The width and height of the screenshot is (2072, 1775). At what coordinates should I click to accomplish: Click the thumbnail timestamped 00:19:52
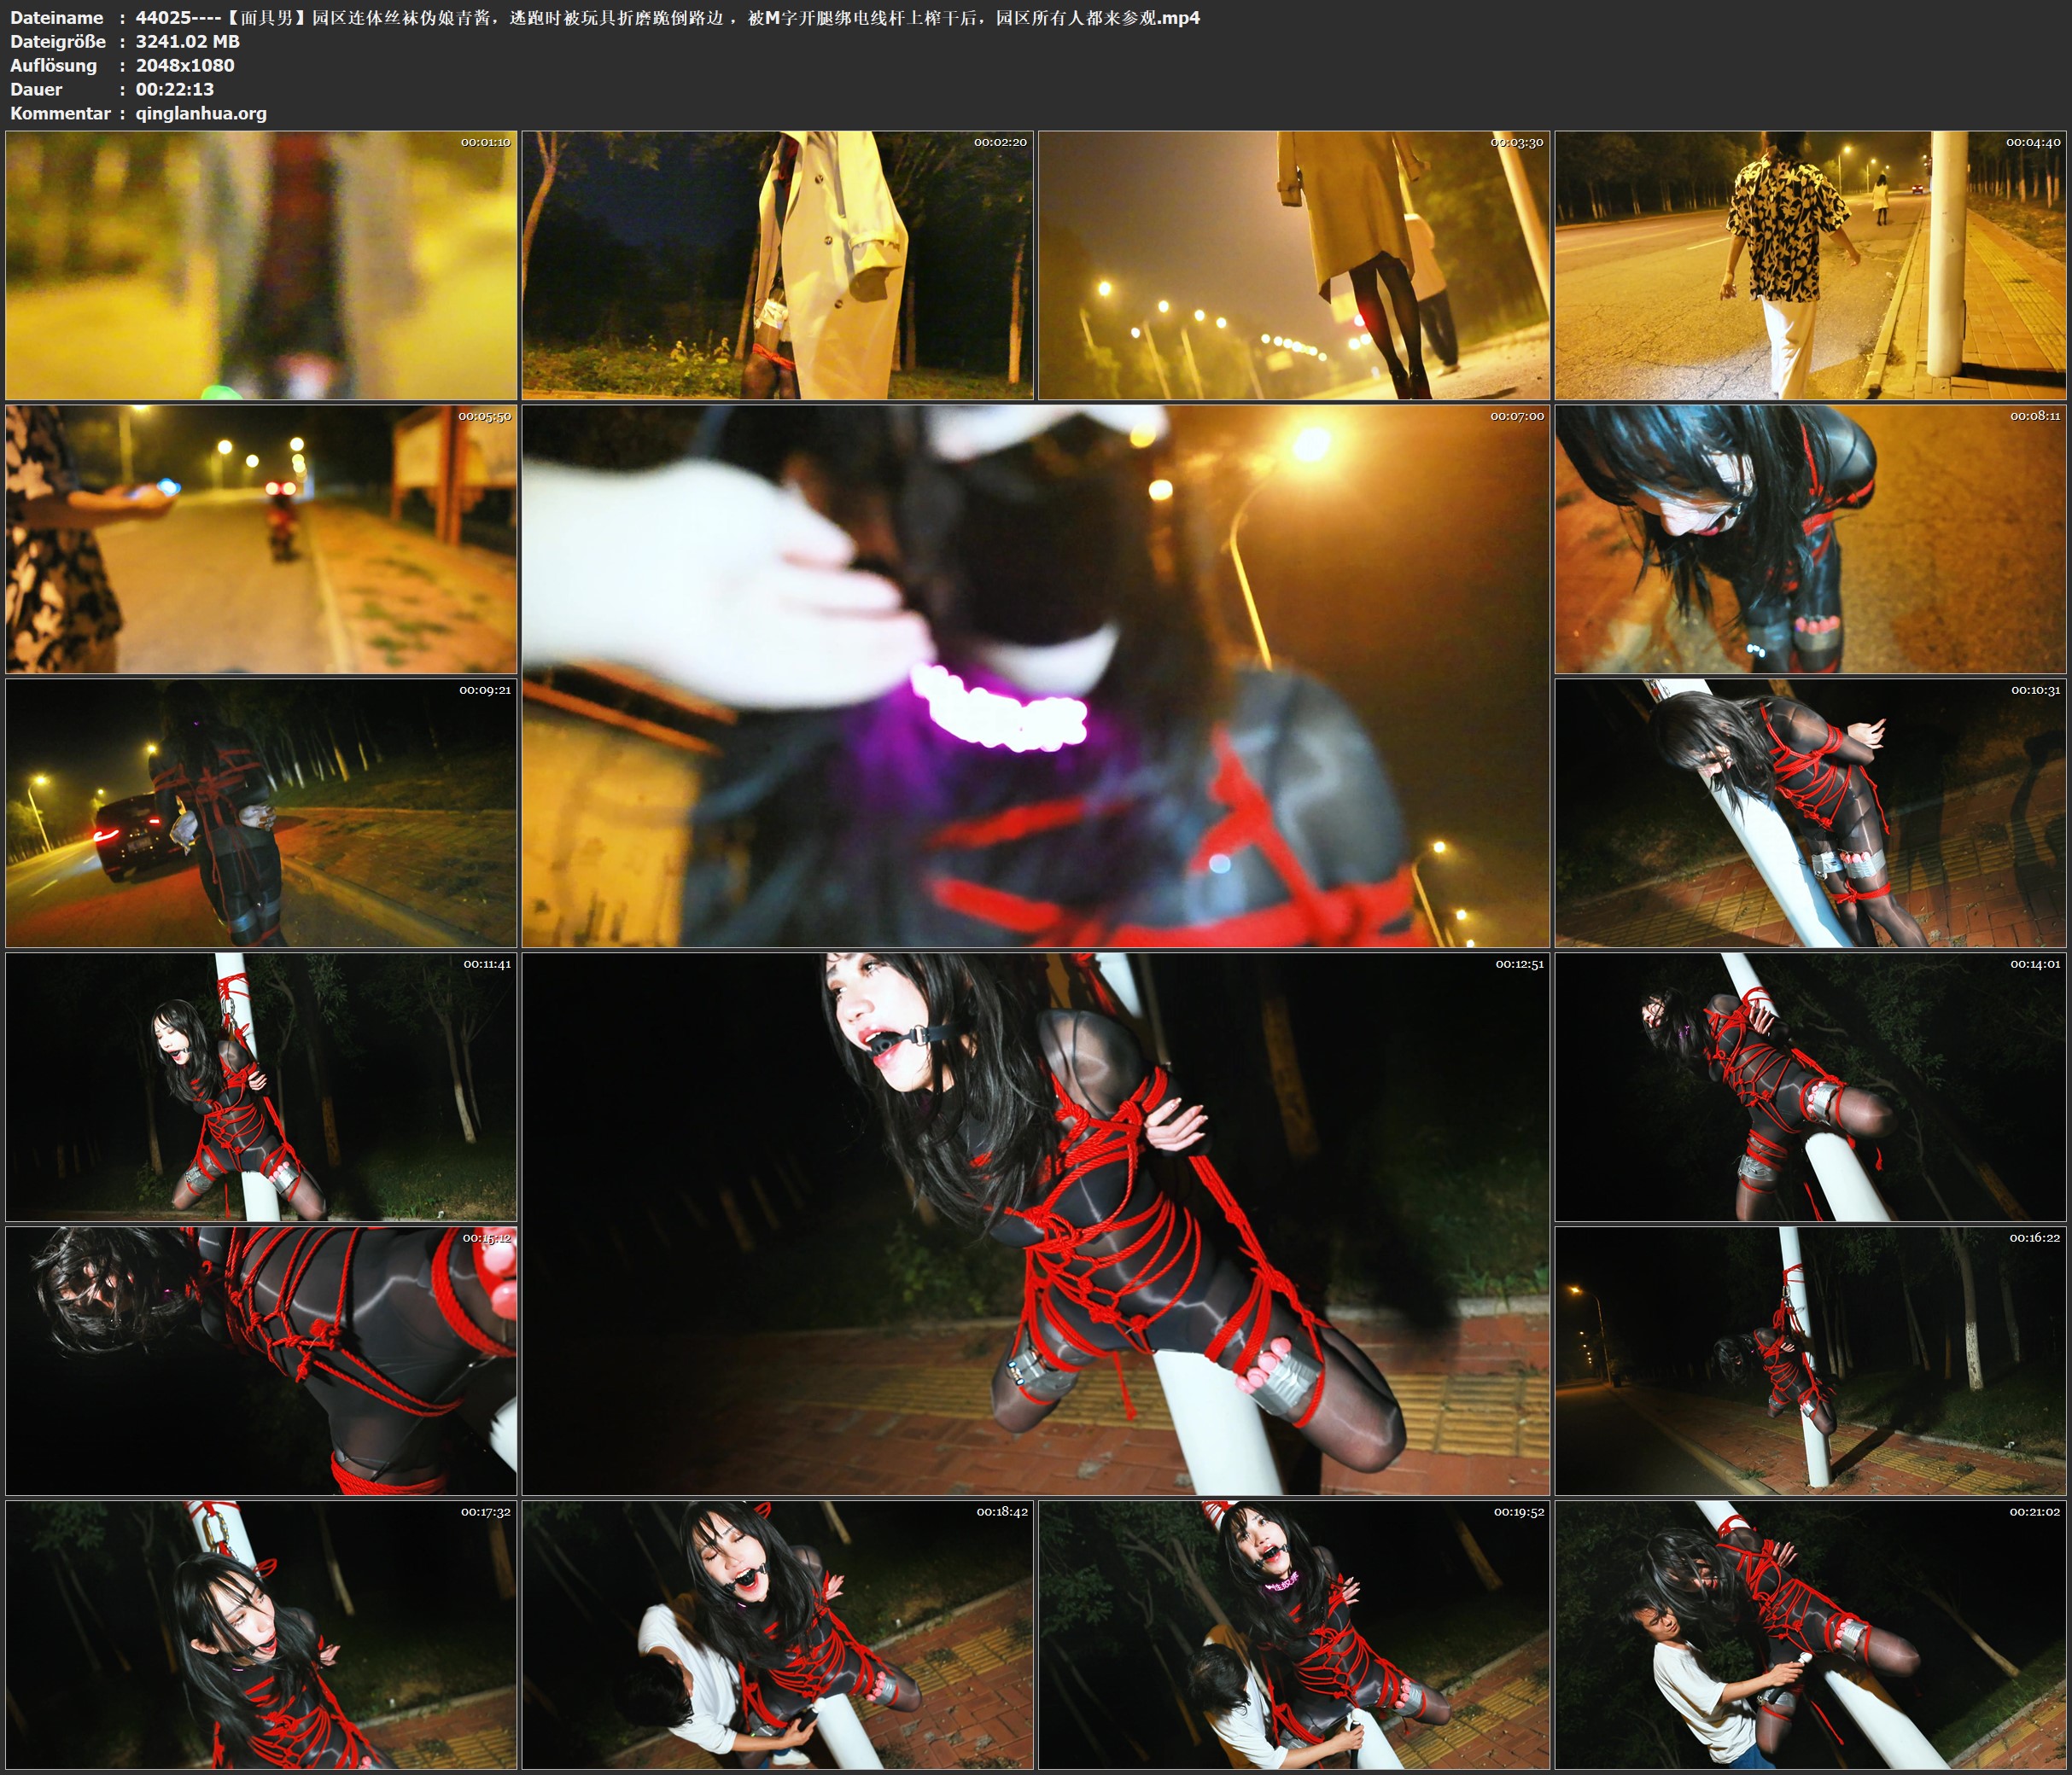point(1294,1635)
